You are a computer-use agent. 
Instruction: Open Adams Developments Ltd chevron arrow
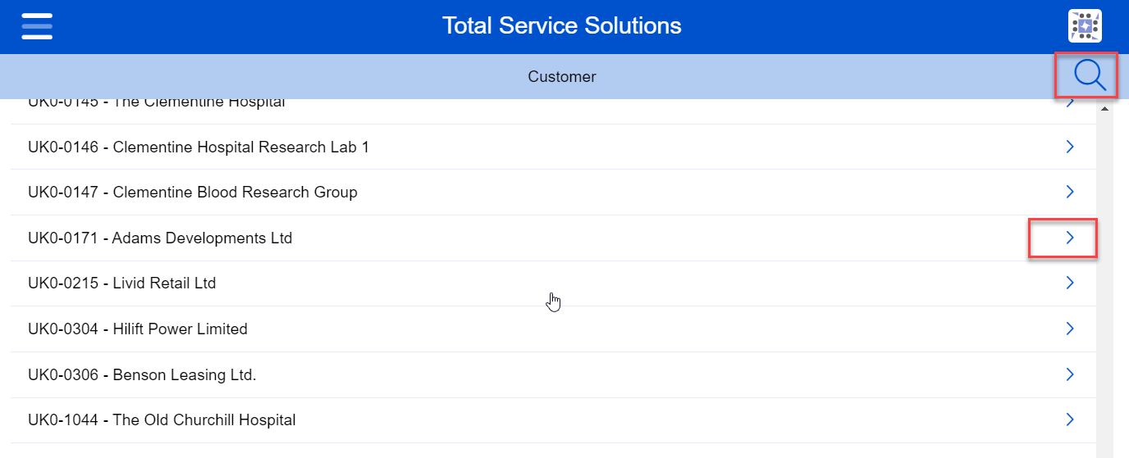tap(1070, 238)
